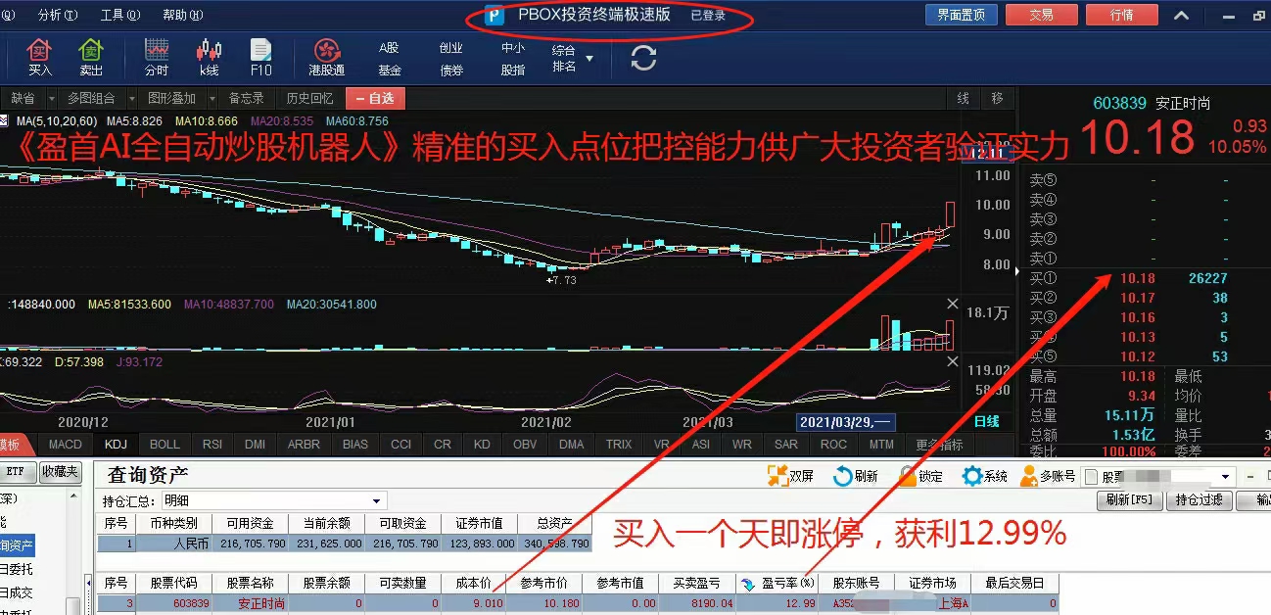Close the KDJ sub-chart with its X
This screenshot has height=615, width=1271.
952,361
